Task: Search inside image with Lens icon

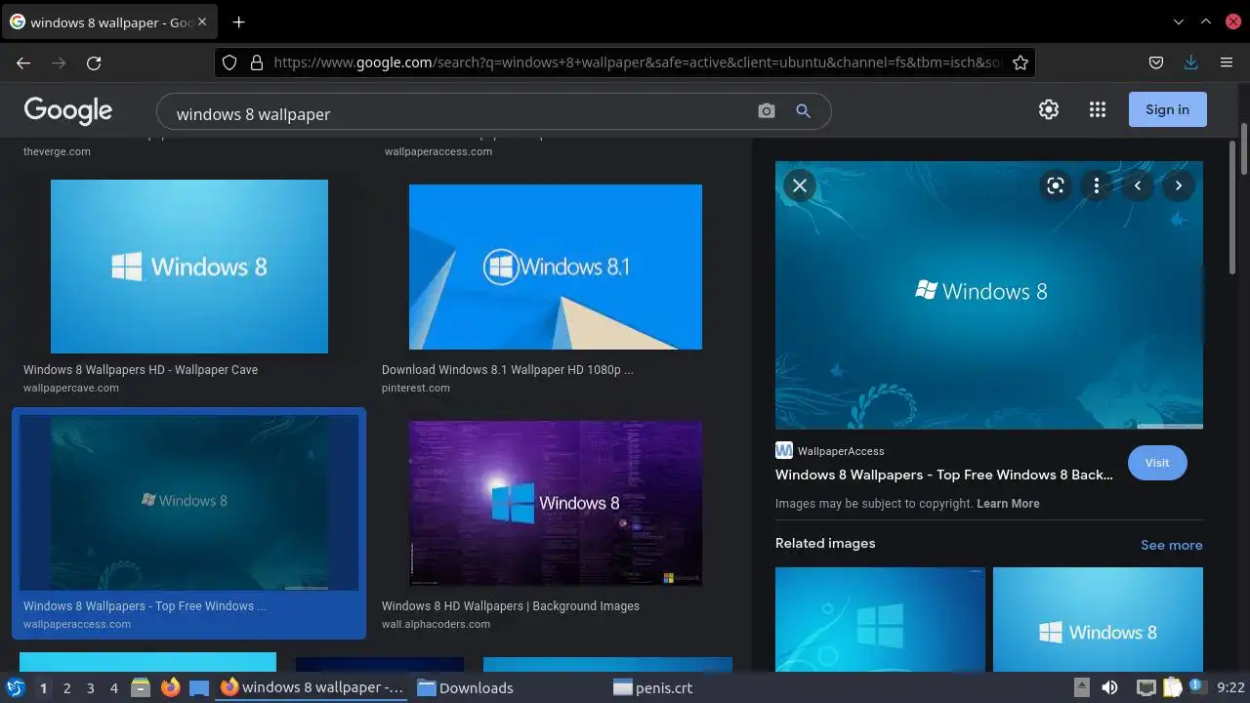Action: pos(1056,186)
